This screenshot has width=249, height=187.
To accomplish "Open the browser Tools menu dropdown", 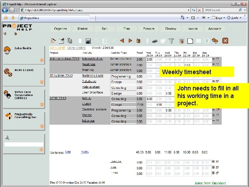I will tap(234, 18).
